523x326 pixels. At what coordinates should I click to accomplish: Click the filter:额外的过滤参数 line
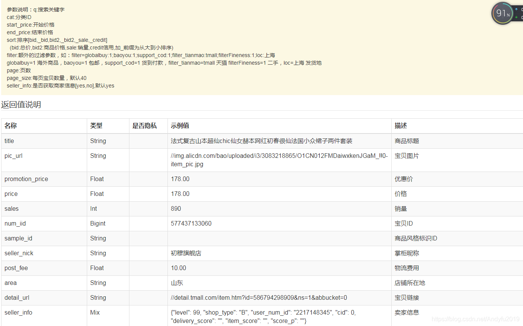(141, 55)
